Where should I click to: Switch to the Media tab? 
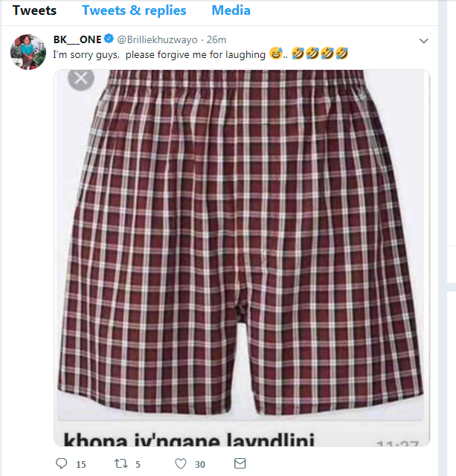231,10
